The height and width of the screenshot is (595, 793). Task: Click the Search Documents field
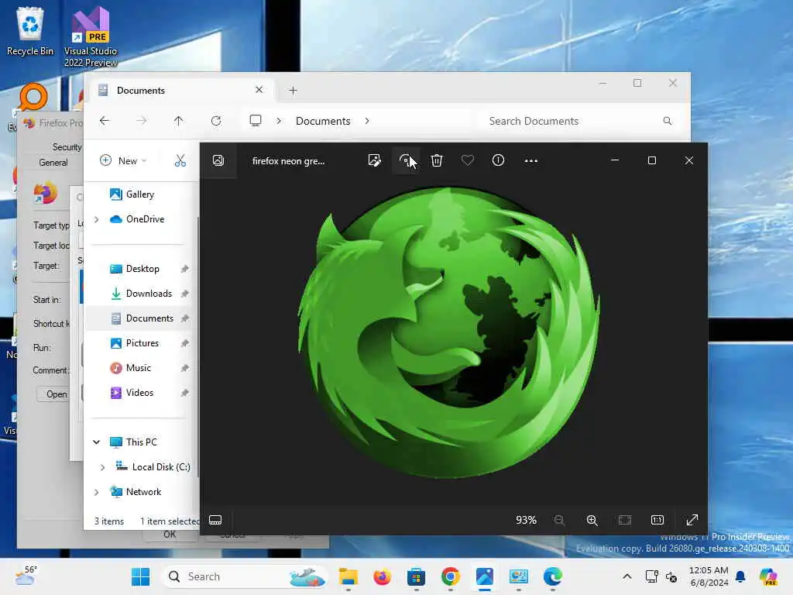pyautogui.click(x=579, y=121)
